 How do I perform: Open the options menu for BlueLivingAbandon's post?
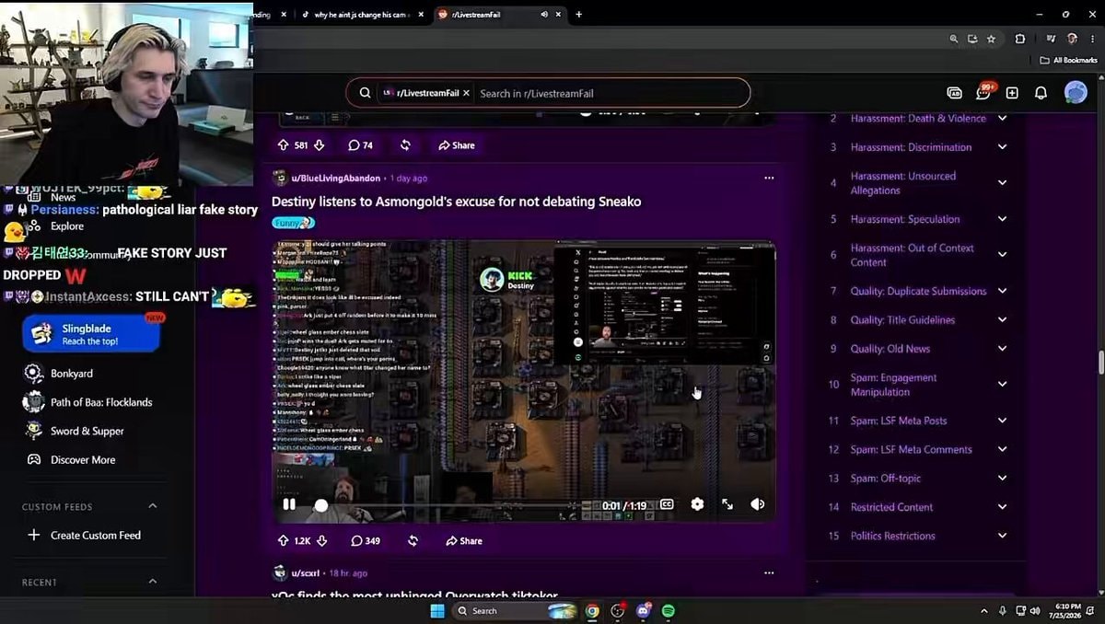coord(769,178)
